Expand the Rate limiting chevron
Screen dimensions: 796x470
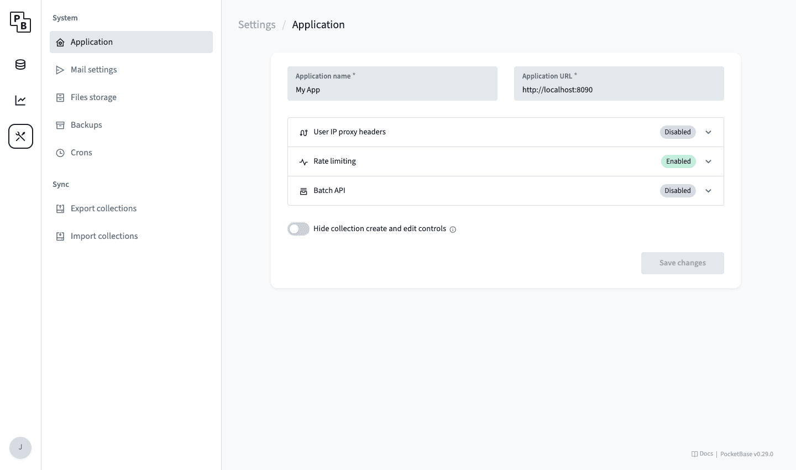click(708, 161)
